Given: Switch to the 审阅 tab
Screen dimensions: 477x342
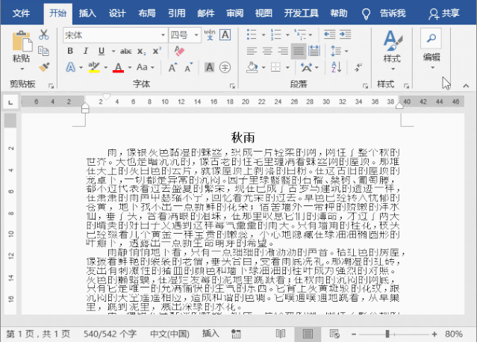Looking at the screenshot, I should point(234,13).
